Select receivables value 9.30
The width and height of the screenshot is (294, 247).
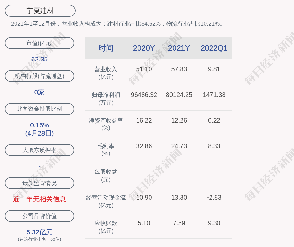point(214,223)
